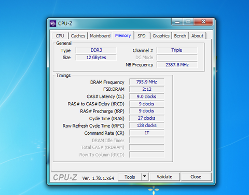Select the Triple channel value
The image size is (249, 195).
pos(177,50)
